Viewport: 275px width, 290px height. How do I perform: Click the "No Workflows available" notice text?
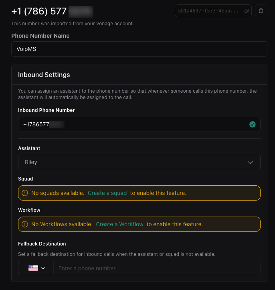[x=62, y=224]
